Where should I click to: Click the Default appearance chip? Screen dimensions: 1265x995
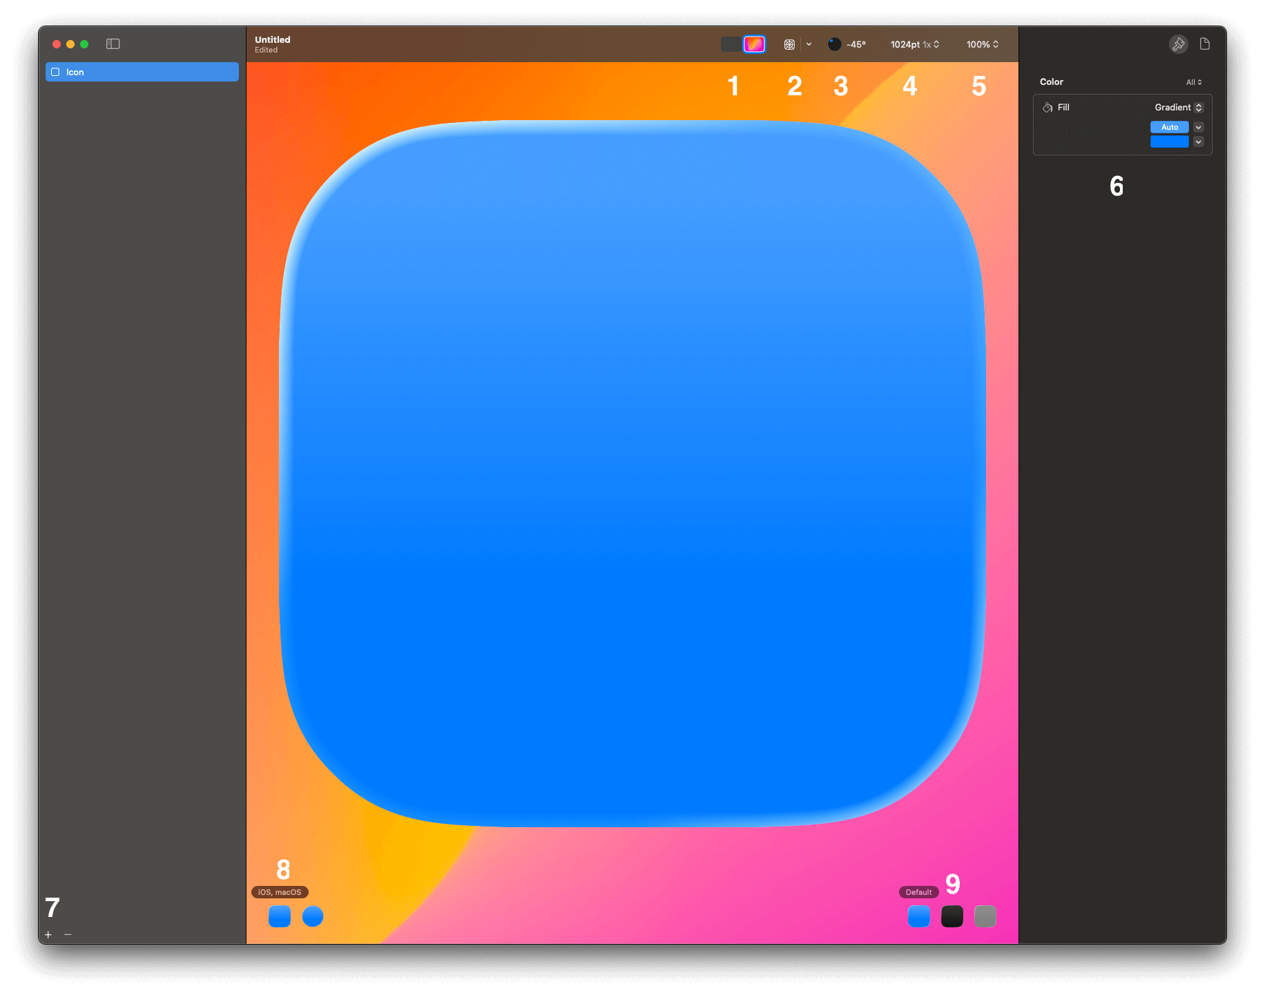point(918,891)
